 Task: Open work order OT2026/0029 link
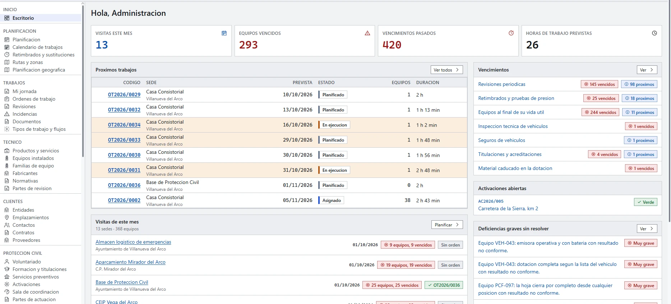tap(124, 95)
